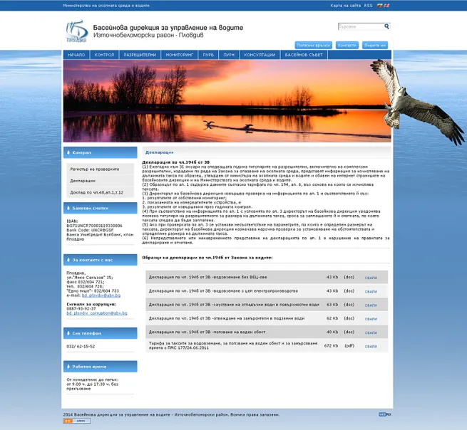This screenshot has height=430, width=467.
Task: Open the RSS link in top bar
Action: click(x=368, y=6)
